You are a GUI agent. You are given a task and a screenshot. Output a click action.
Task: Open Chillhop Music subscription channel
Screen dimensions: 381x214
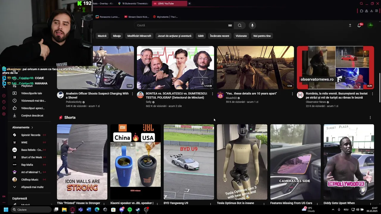(29, 180)
